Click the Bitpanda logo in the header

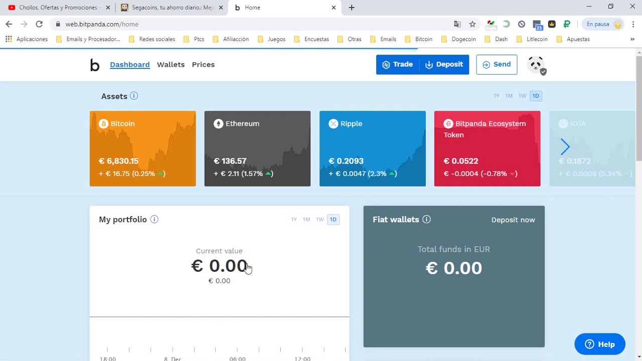point(95,65)
